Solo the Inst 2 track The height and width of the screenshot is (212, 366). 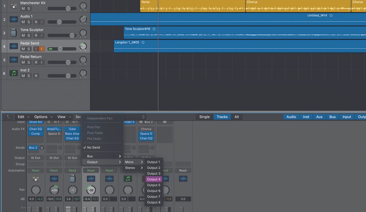tap(29, 76)
